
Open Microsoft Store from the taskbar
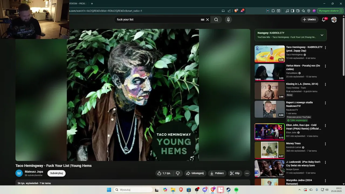tap(189, 190)
